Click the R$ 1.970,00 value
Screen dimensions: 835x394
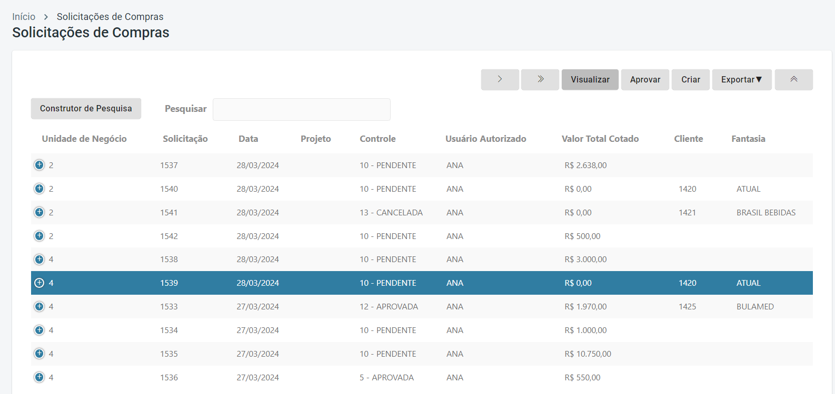[x=585, y=306]
